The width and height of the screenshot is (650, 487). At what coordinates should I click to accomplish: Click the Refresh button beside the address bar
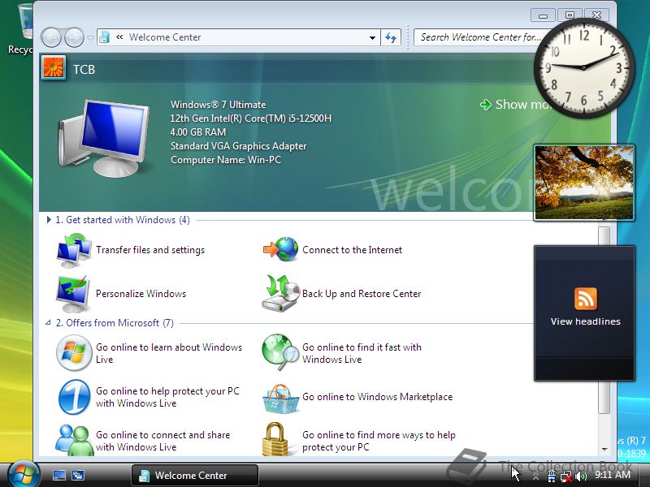391,37
